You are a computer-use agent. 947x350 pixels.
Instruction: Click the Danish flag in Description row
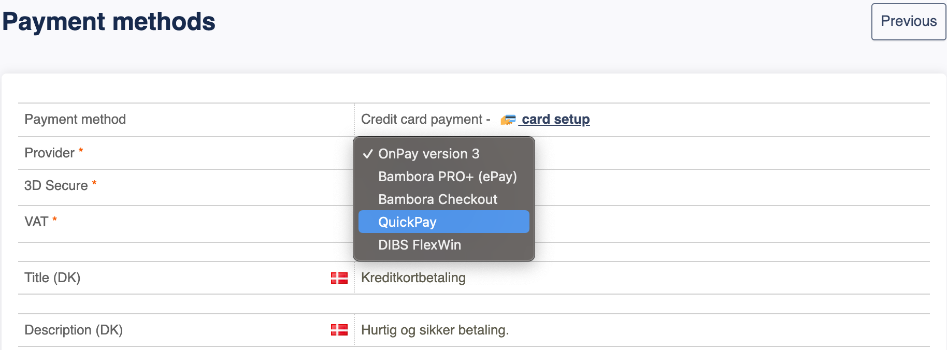pos(339,330)
